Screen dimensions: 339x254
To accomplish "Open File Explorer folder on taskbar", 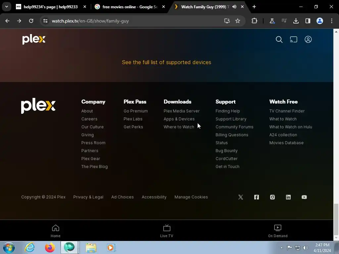I will point(91,247).
